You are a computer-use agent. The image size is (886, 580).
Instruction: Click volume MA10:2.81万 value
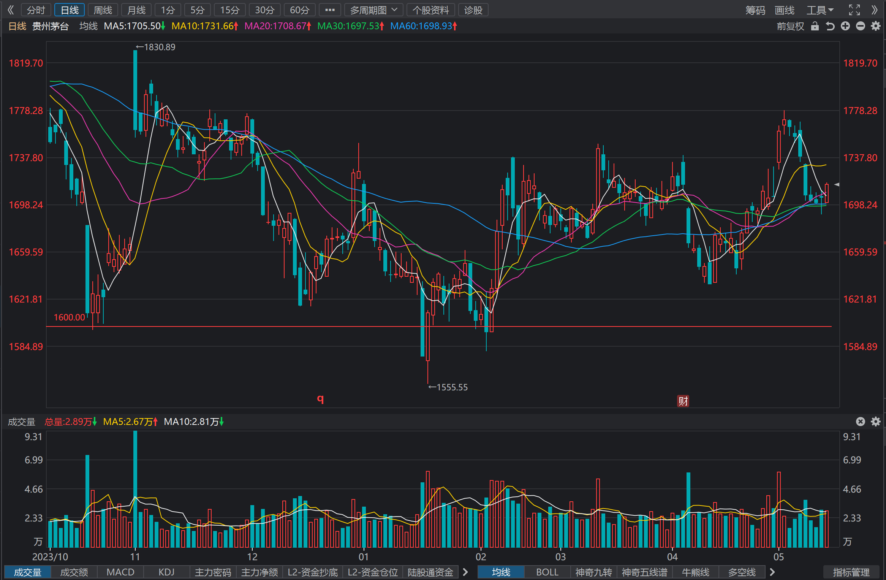click(194, 422)
